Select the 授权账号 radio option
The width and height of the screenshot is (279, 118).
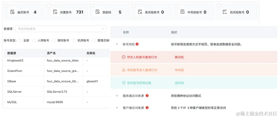click(x=54, y=41)
